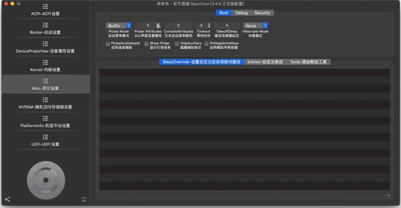Open the DeviceProperties section icon
401x208 pixels.
pos(45,44)
